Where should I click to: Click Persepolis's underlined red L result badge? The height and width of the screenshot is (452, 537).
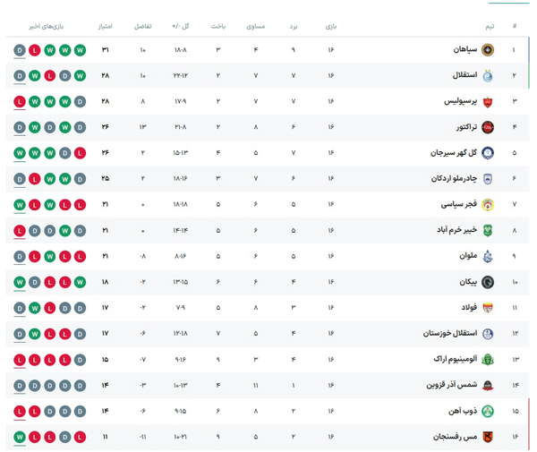click(x=20, y=102)
